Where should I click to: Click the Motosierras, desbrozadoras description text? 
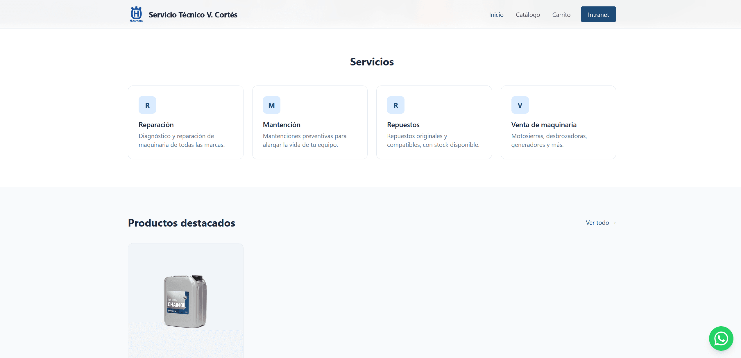[x=549, y=140]
